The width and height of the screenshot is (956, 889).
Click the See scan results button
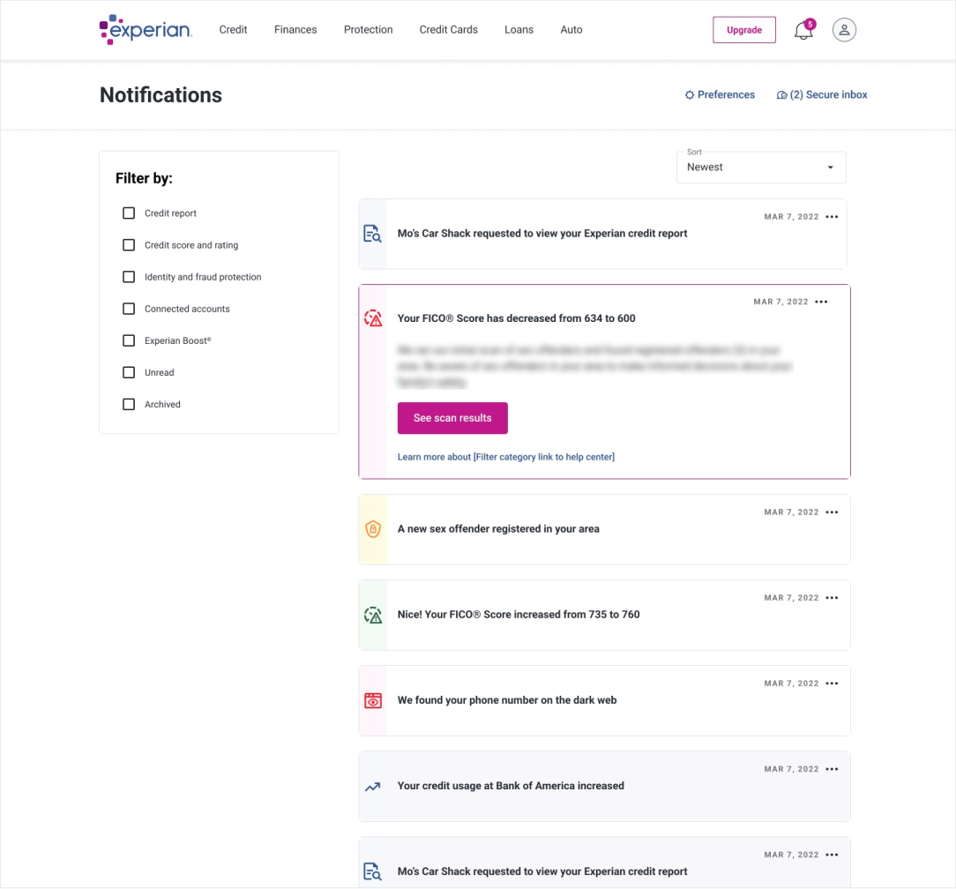point(452,418)
